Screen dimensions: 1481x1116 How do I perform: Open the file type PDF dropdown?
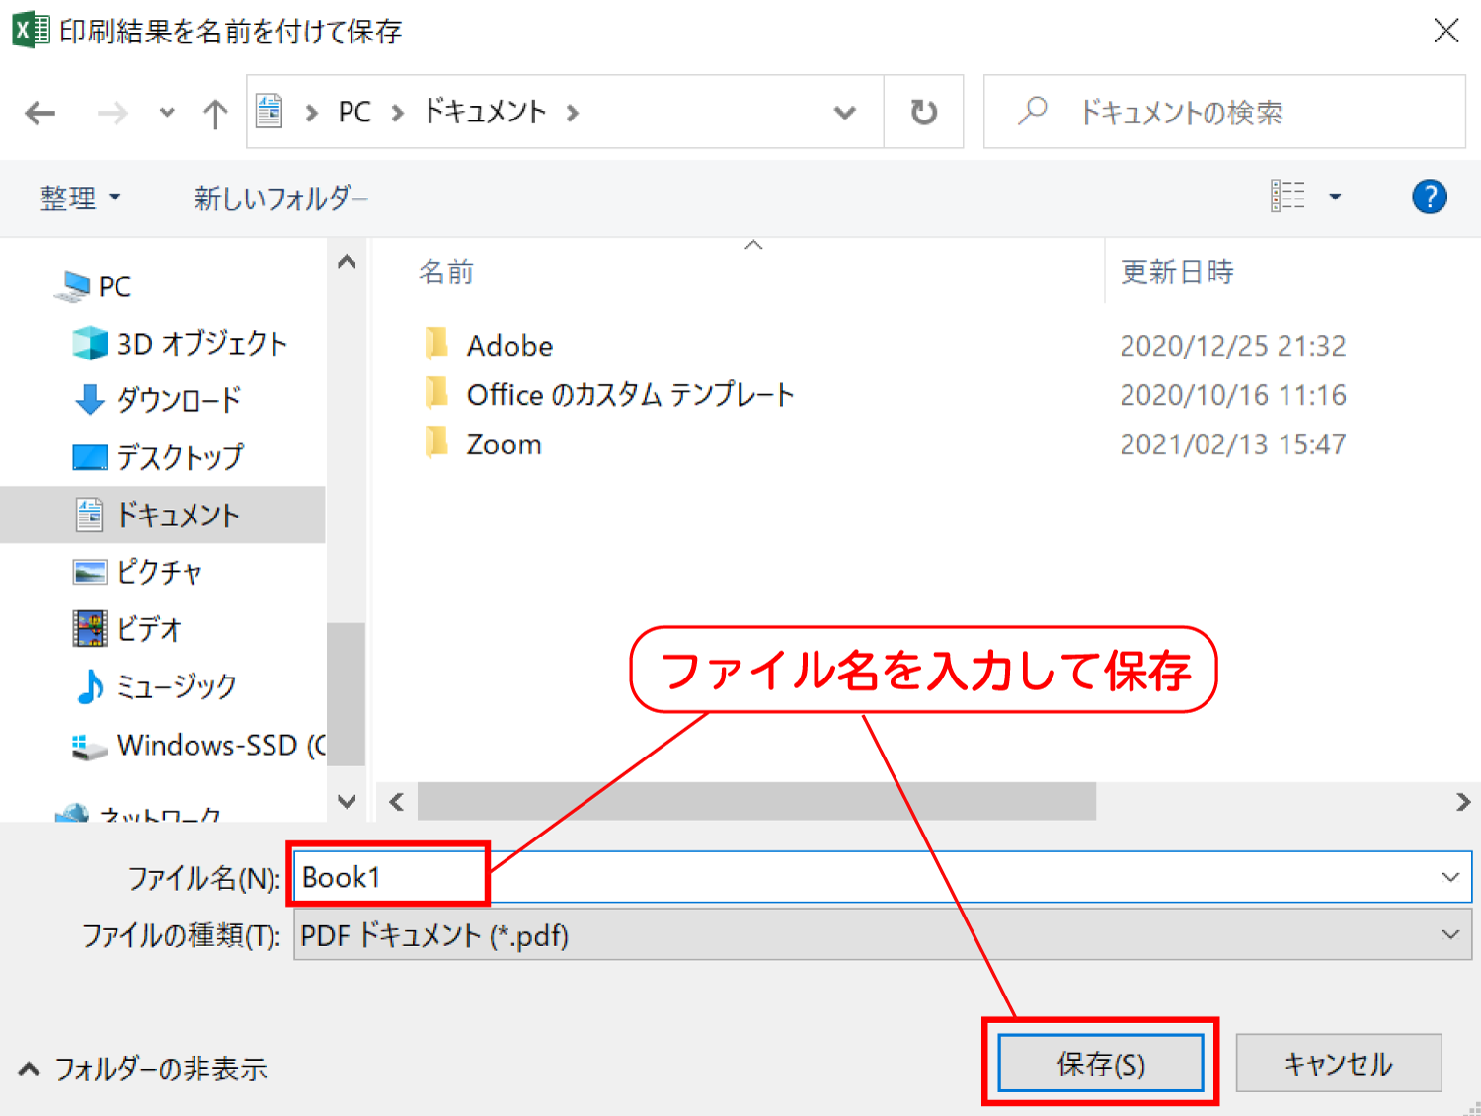pos(1449,934)
